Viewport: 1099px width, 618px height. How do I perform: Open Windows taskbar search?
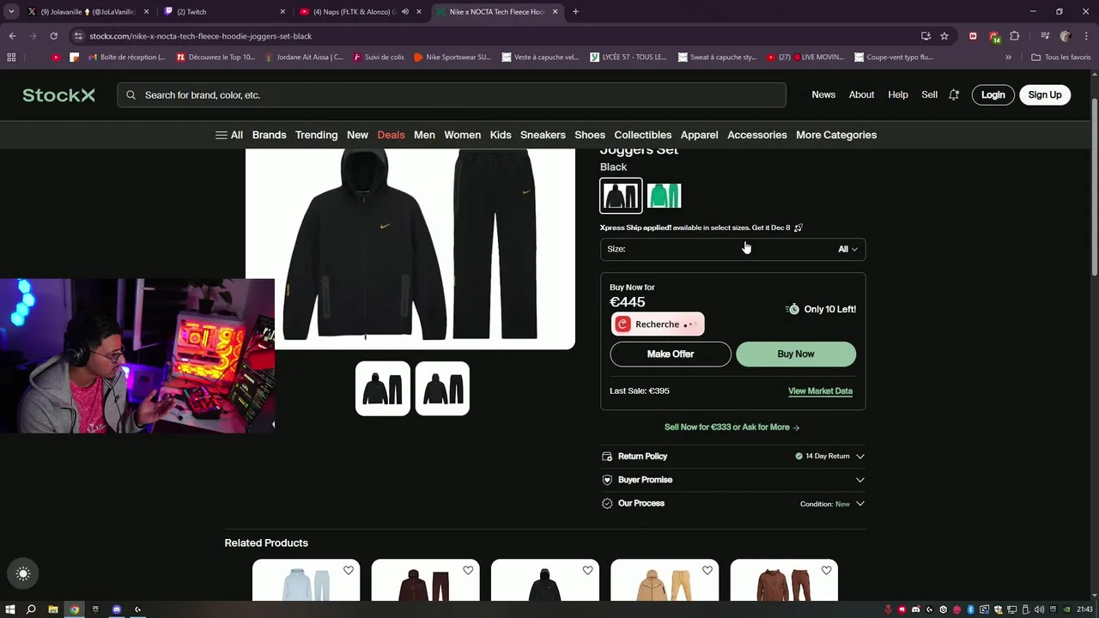click(x=31, y=609)
